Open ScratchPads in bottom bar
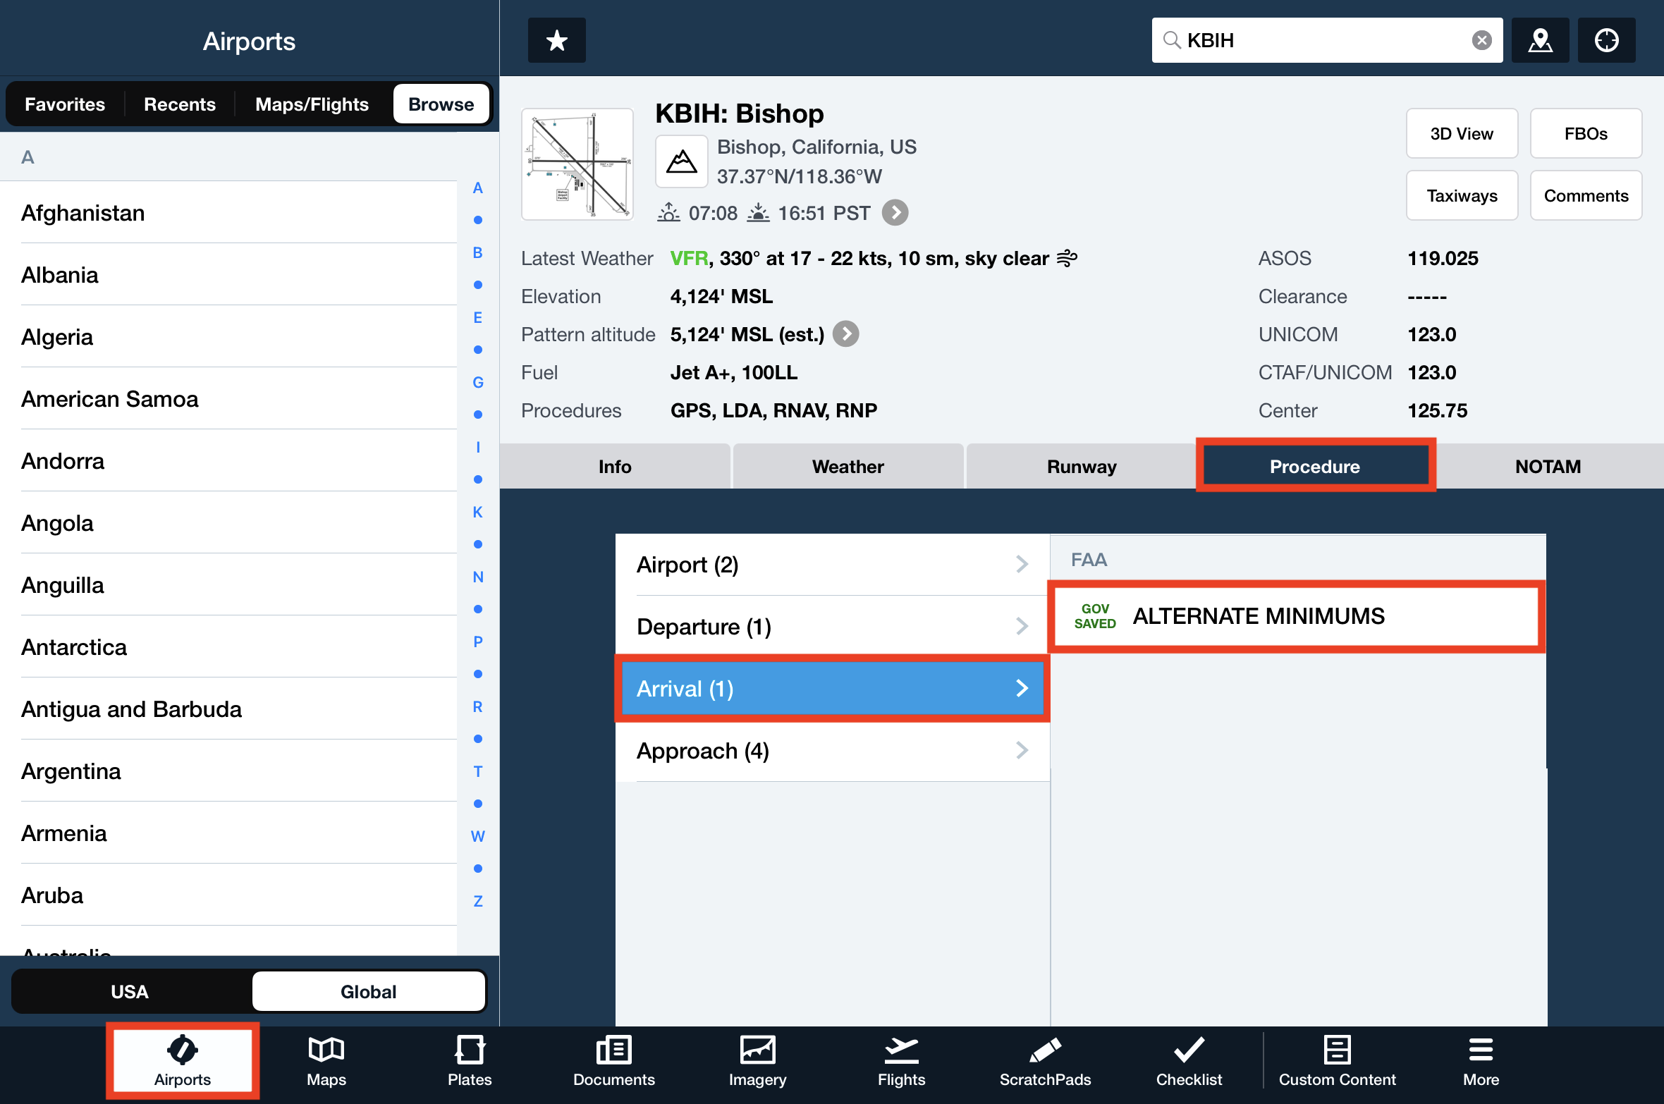 coord(1046,1061)
